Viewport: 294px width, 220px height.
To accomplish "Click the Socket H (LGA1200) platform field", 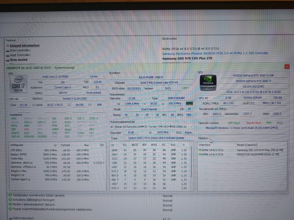I will pos(75,99).
